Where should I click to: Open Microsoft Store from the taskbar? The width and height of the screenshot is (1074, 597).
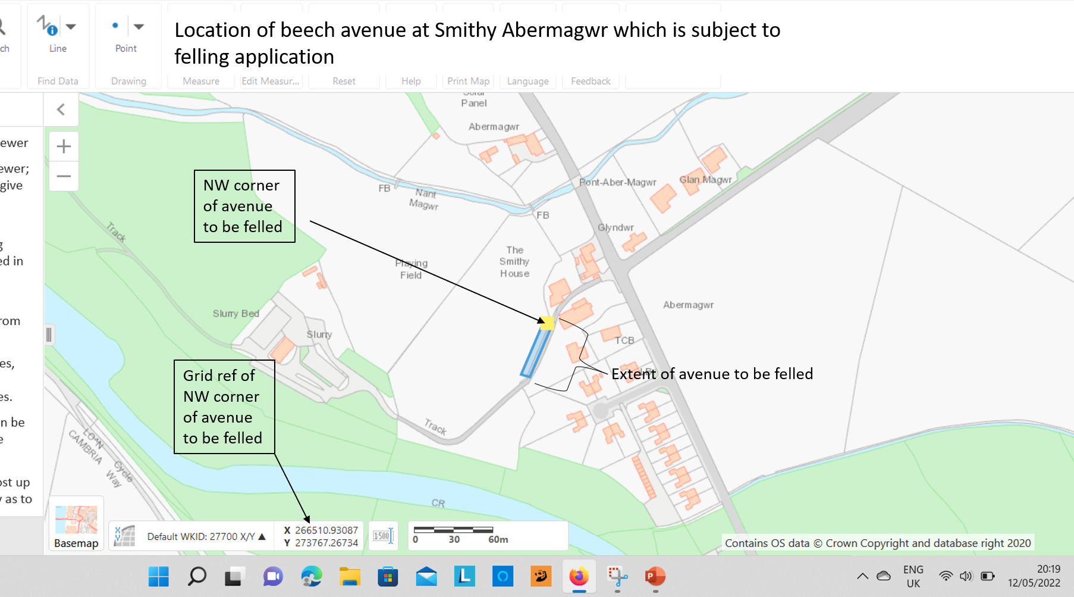(x=388, y=576)
